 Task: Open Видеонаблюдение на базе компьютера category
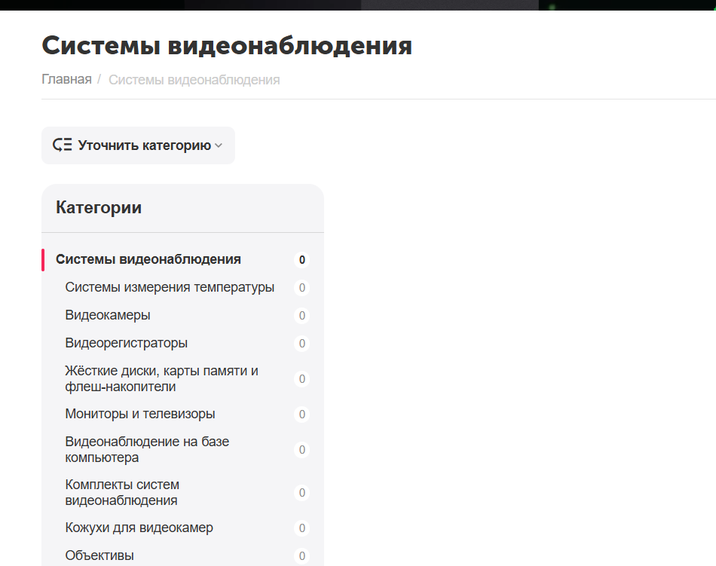pos(147,449)
